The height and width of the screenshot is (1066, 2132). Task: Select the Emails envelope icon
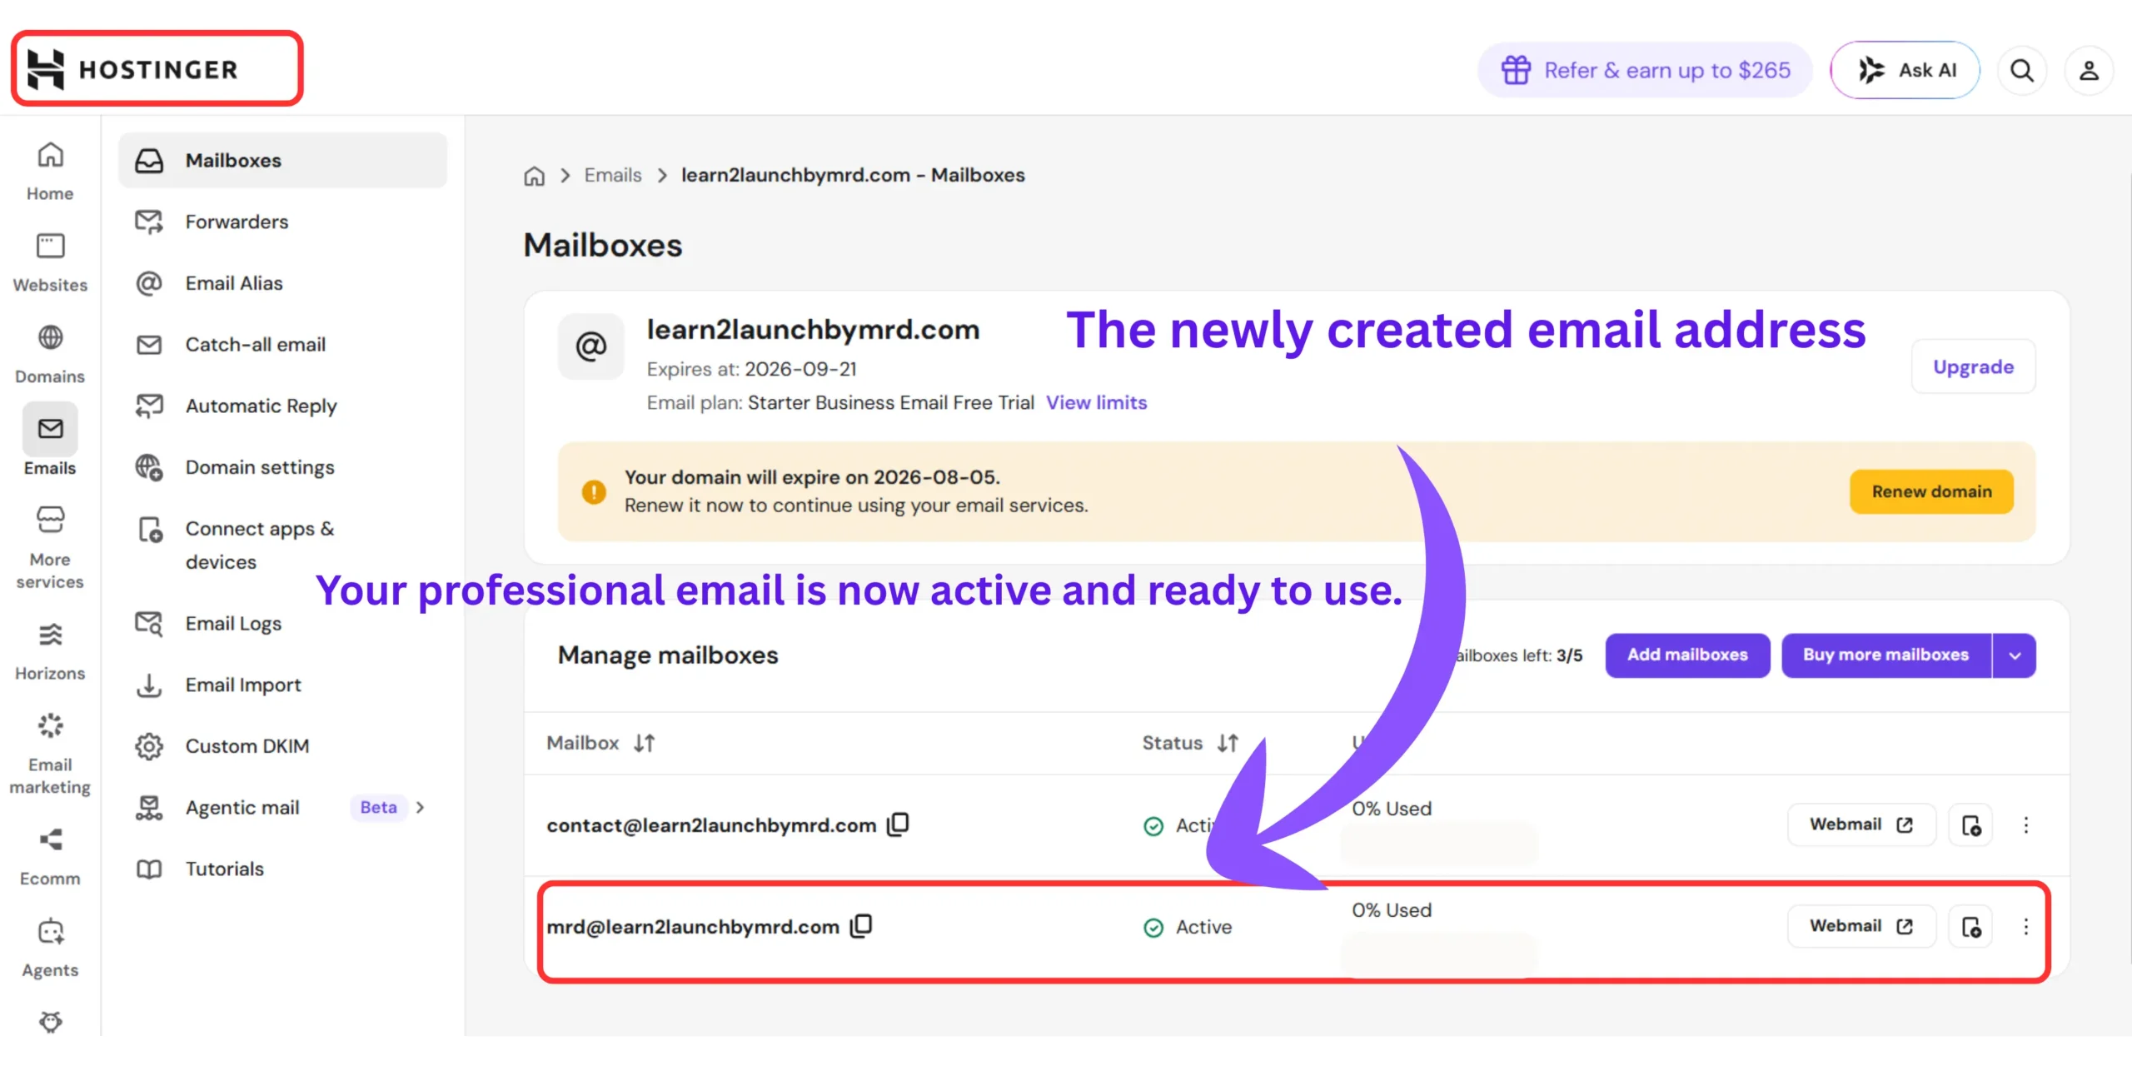(x=50, y=428)
